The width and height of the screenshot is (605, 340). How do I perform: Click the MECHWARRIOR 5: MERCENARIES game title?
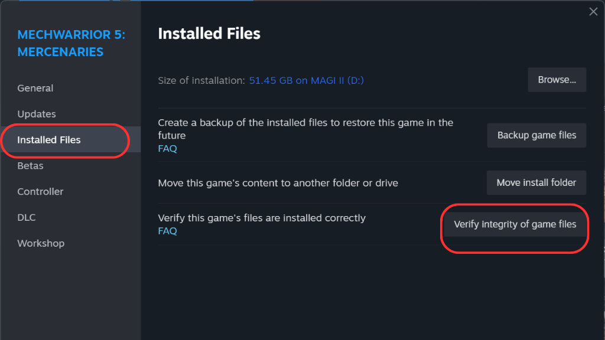coord(71,43)
